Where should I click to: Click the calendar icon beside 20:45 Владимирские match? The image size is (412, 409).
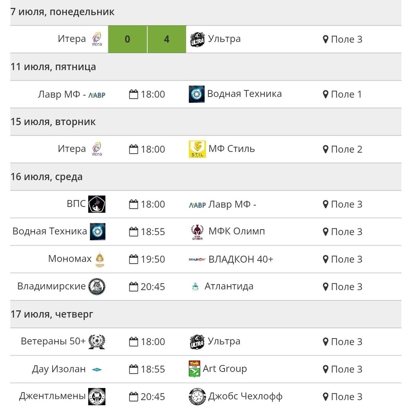point(134,286)
